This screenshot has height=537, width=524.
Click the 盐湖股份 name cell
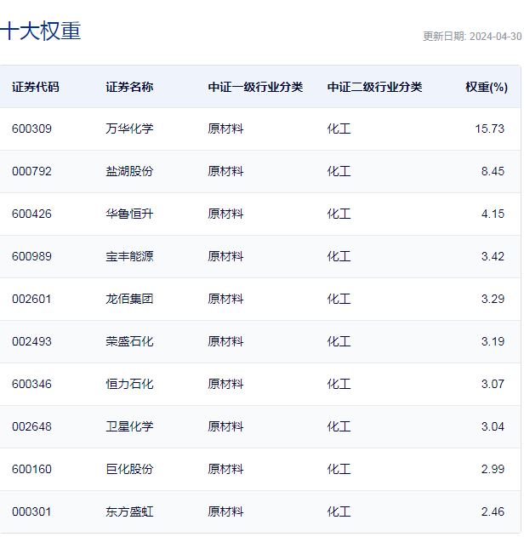tap(129, 171)
